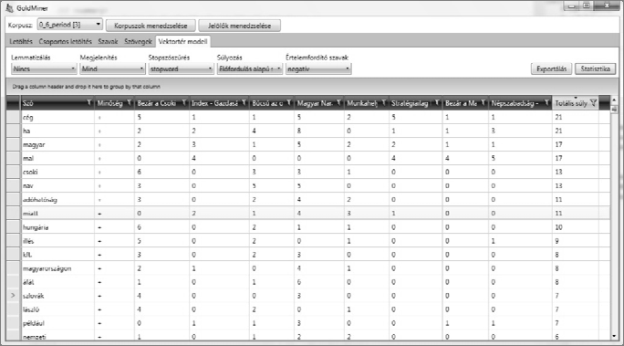Open filter on Bezár a Me column
624x346 pixels.
tap(484, 103)
